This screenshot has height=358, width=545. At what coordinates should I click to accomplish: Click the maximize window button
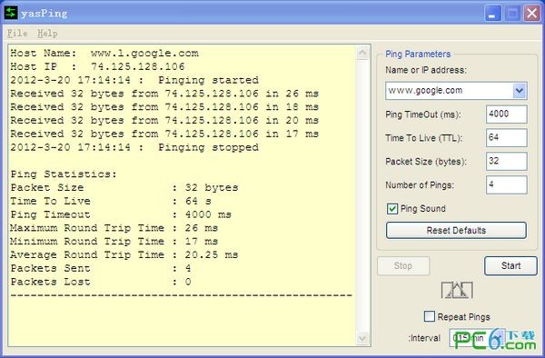(512, 14)
